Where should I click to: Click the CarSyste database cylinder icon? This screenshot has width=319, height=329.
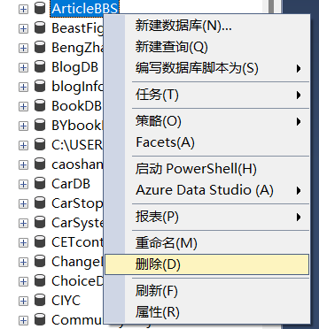[40, 223]
